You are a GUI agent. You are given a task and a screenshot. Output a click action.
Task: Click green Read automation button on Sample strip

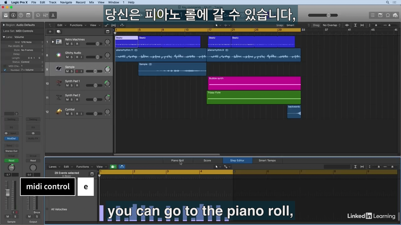coord(11,161)
